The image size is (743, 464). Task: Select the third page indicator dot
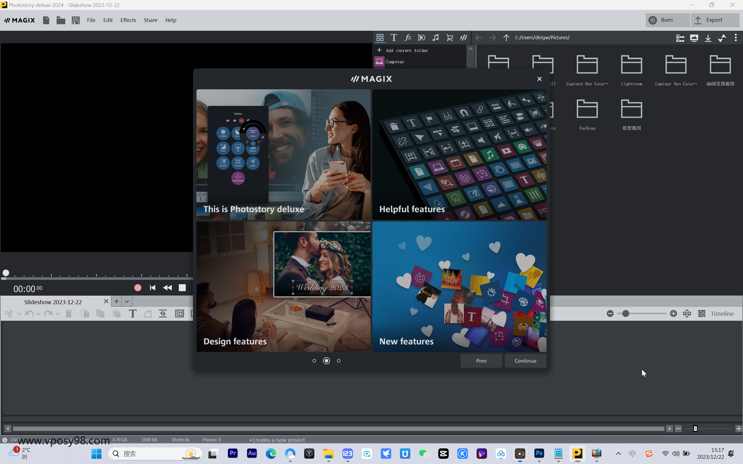tap(339, 360)
